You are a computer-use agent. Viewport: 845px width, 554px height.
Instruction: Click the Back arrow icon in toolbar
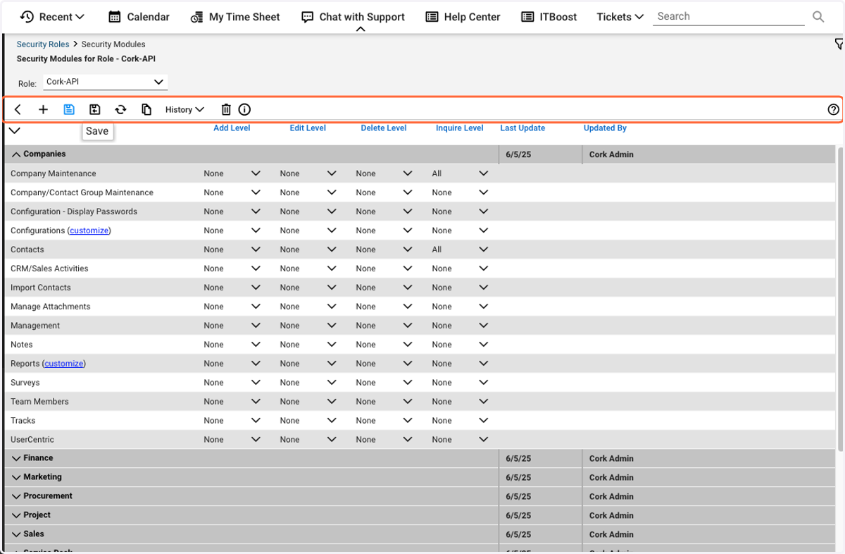click(x=18, y=109)
